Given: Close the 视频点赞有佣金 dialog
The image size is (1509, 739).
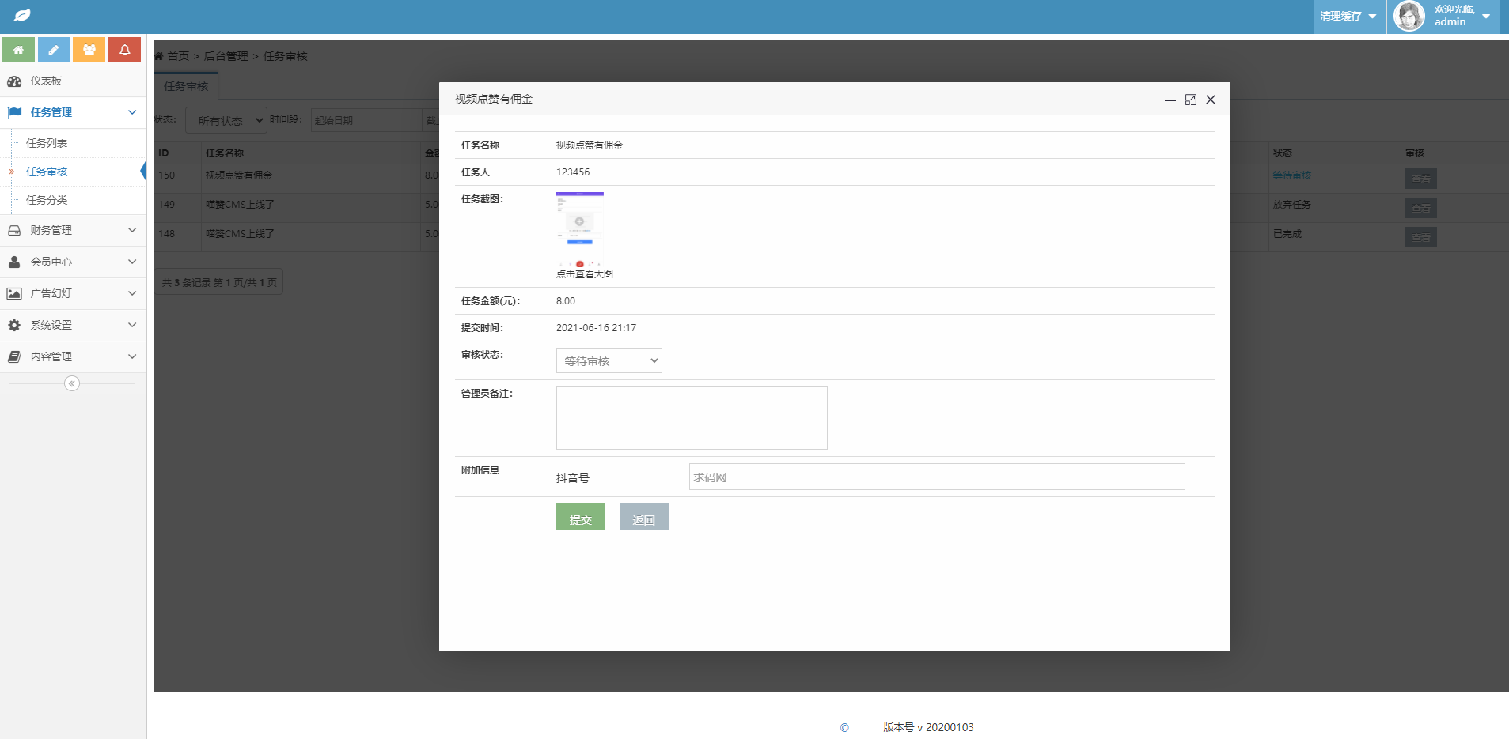Looking at the screenshot, I should coord(1211,100).
